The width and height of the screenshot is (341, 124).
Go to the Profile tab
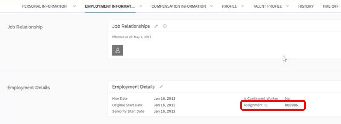[229, 6]
